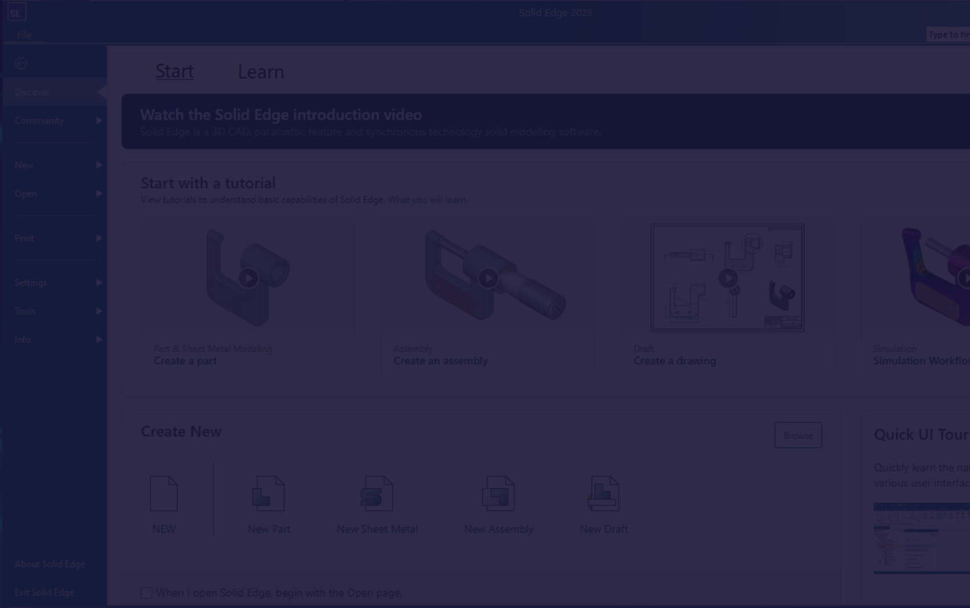Select the Community sidebar item
Screen dimensions: 970x608
[53, 121]
